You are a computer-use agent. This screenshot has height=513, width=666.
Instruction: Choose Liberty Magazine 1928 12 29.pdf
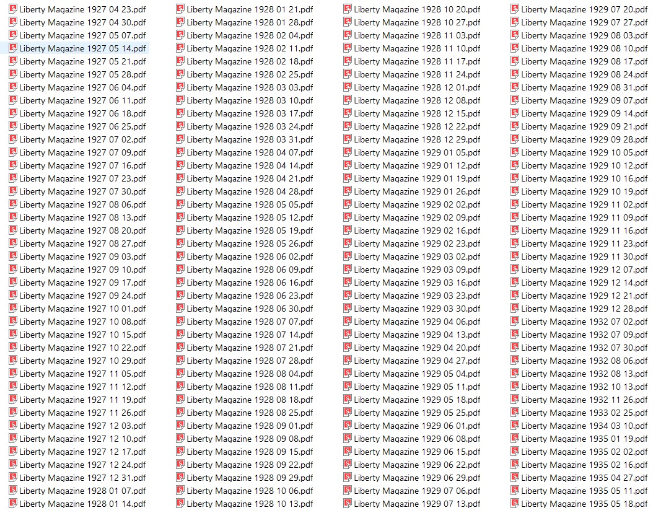point(413,139)
